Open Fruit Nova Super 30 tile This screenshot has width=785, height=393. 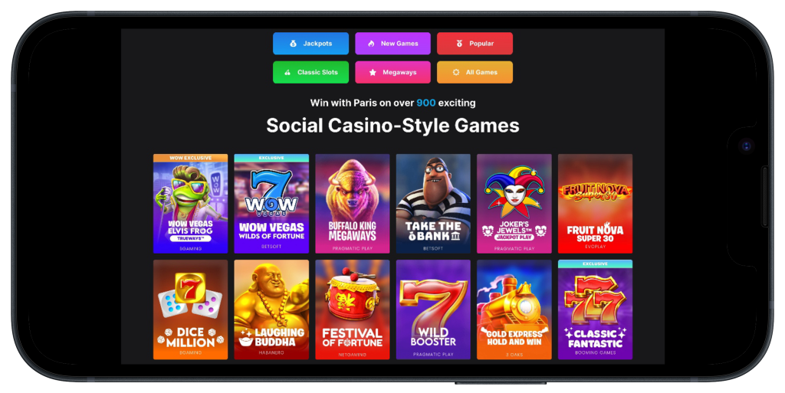point(595,204)
